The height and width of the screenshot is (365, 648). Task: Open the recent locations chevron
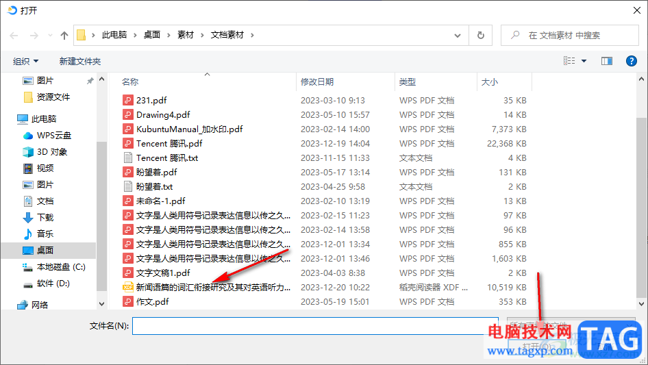[50, 36]
